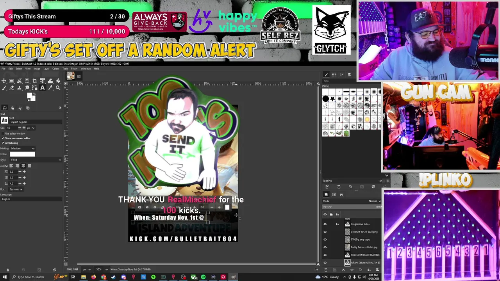Hide the When: Saturday Nov layer

325,263
